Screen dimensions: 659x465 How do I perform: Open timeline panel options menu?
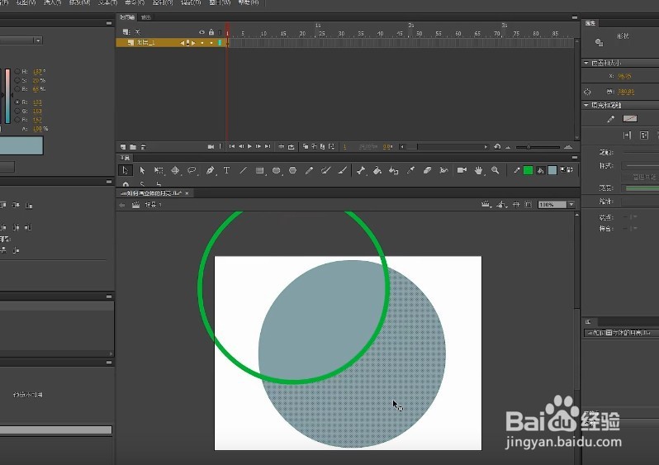(575, 17)
